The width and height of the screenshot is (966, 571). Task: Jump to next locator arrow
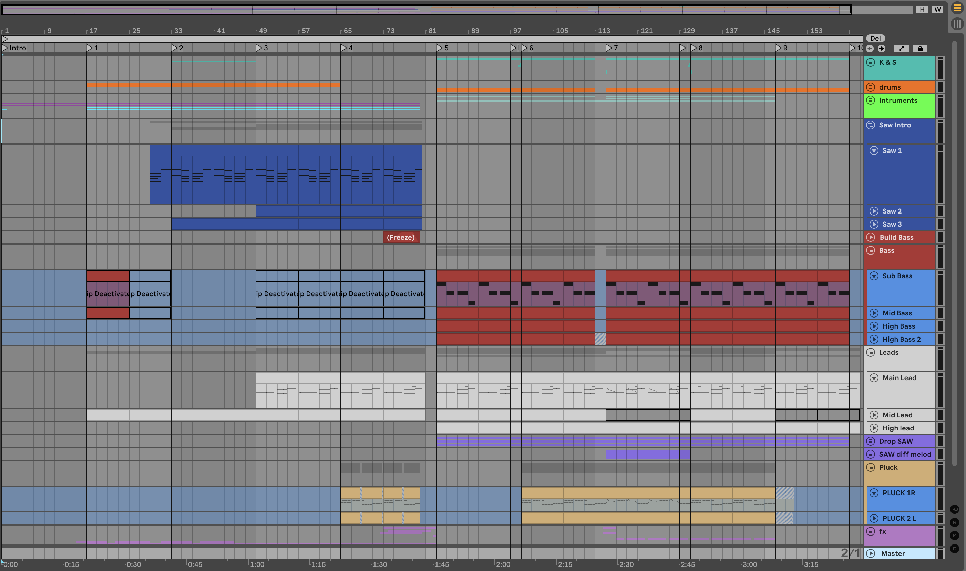[x=882, y=49]
